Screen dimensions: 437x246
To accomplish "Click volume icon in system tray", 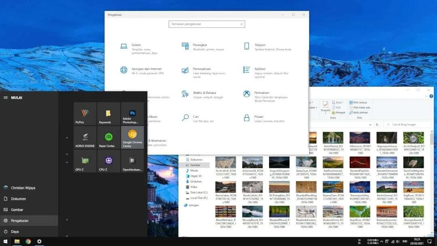I will [398, 242].
